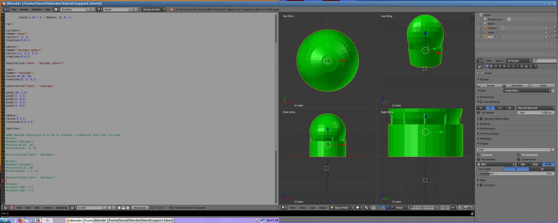
Task: Click the Animation render button
Action: (x=515, y=85)
